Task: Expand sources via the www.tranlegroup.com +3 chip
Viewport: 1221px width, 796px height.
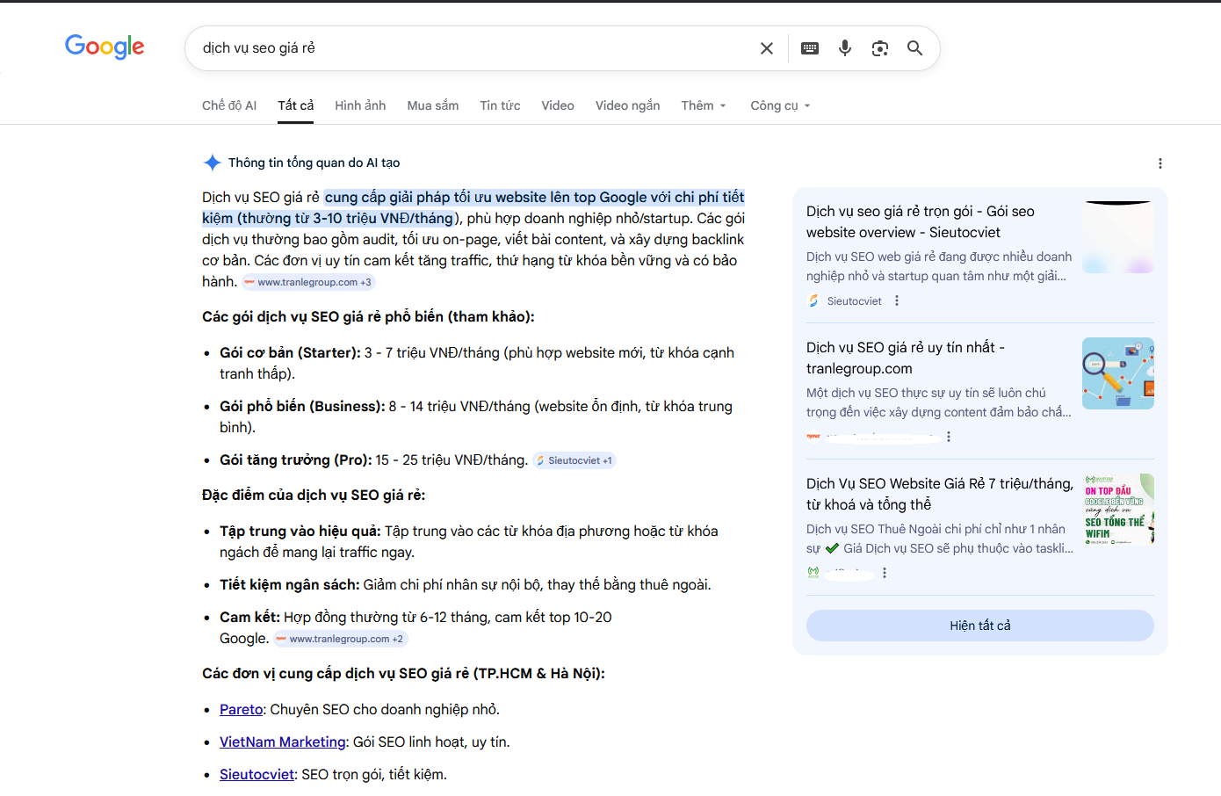Action: click(x=307, y=281)
